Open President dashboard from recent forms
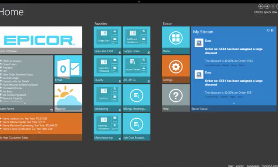This screenshot has width=278, height=167. (7, 68)
